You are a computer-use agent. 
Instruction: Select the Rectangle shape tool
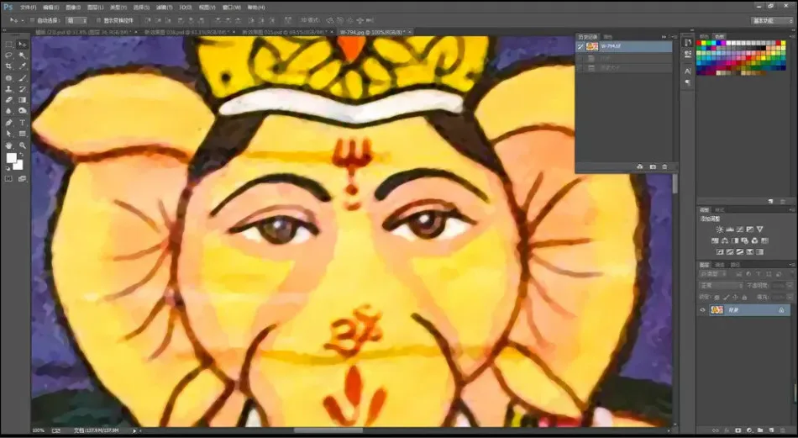23,134
